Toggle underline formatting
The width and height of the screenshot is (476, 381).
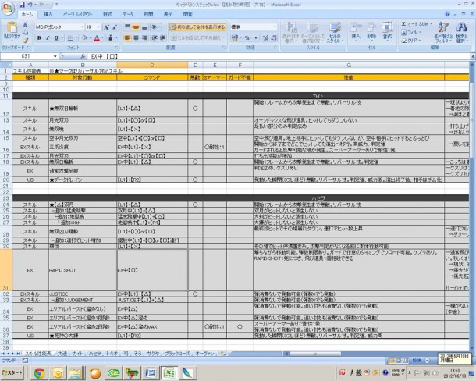56,38
